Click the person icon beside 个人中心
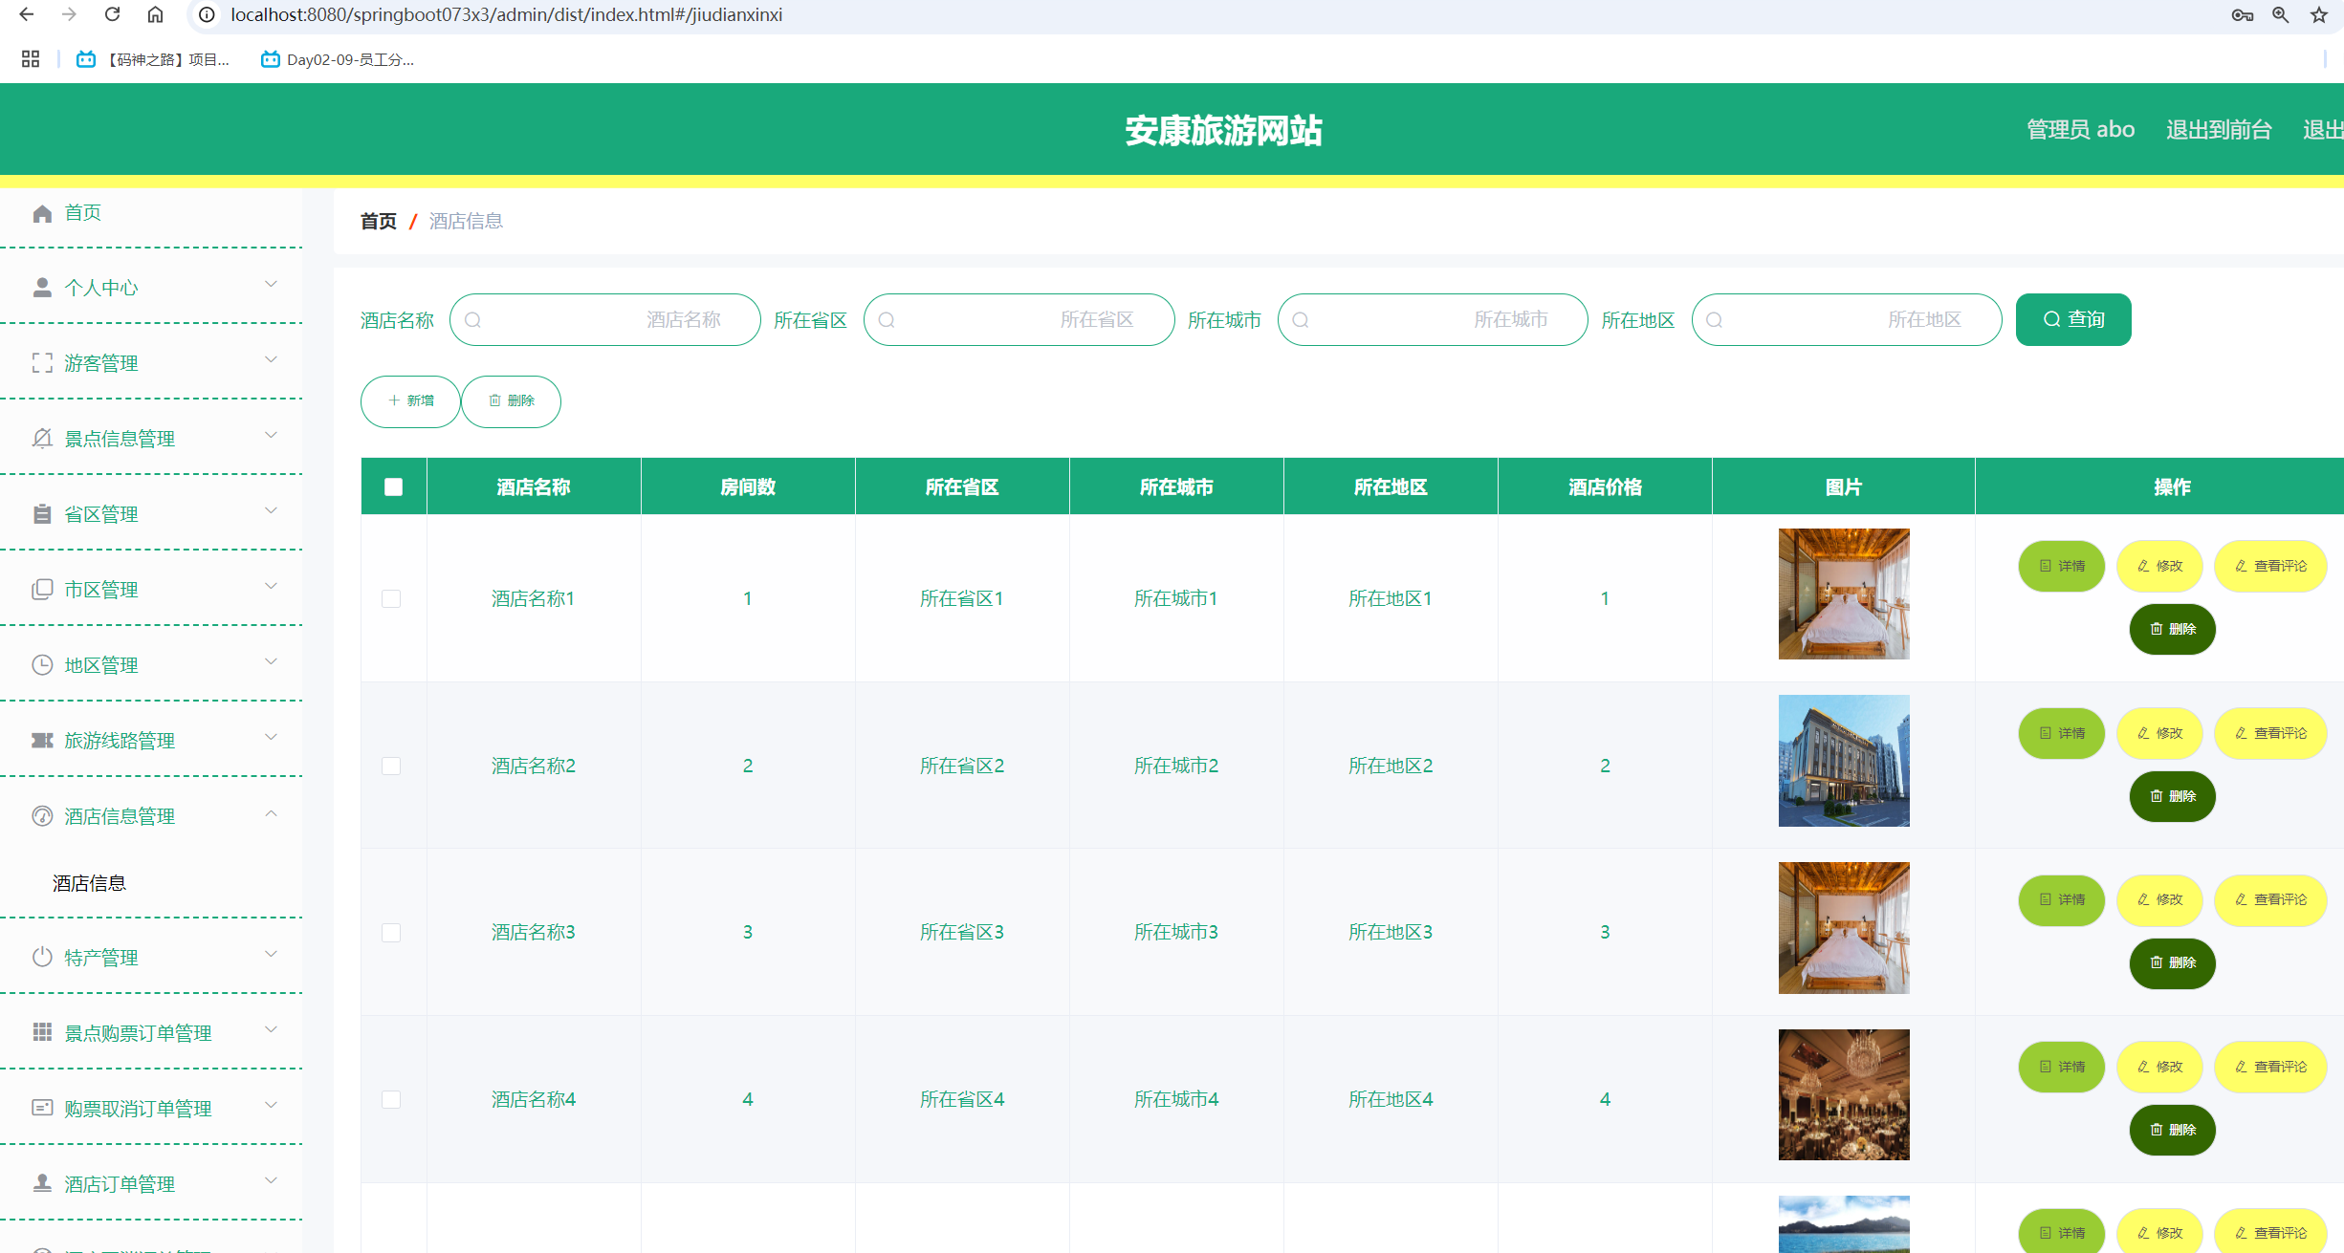 (42, 286)
